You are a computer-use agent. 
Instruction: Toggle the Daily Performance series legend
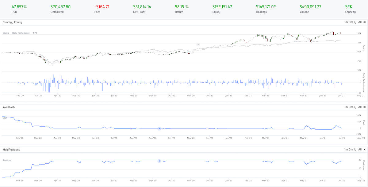click(x=21, y=33)
